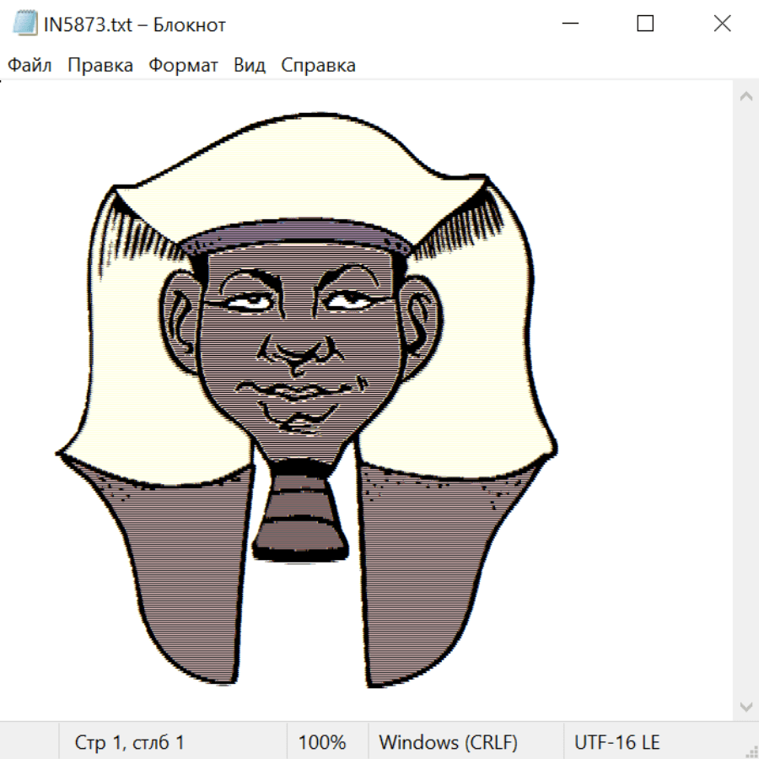Viewport: 759px width, 759px height.
Task: Place the cursor on the pharaoh's beard
Action: coord(301,510)
